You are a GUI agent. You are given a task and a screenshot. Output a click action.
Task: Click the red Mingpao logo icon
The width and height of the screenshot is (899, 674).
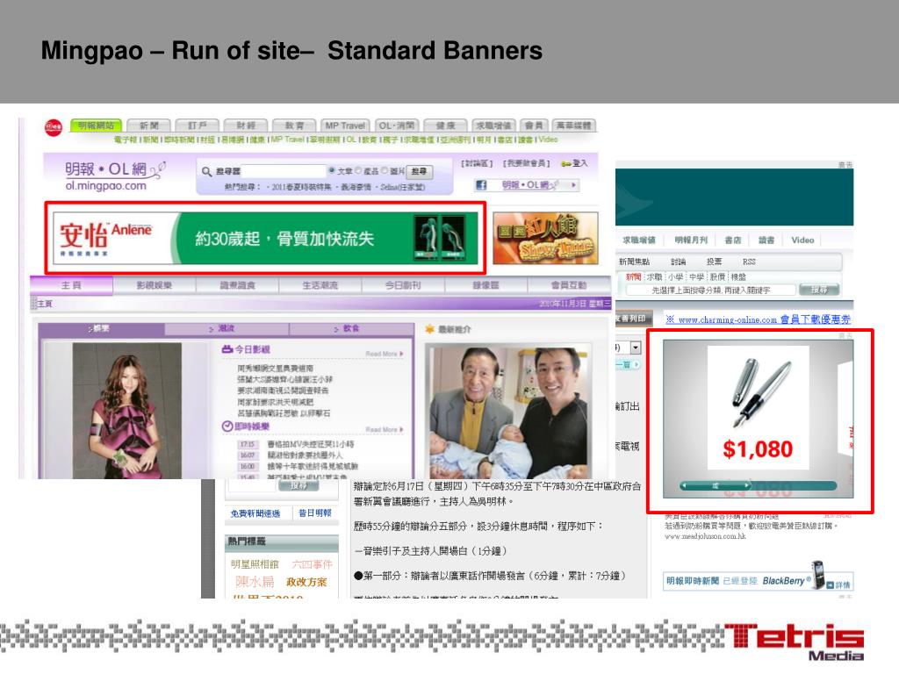click(54, 127)
